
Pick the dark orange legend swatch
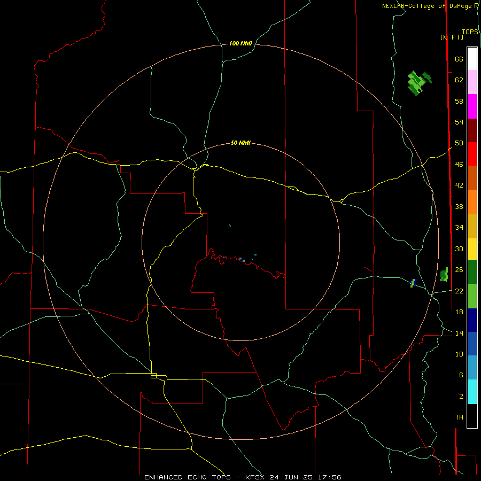click(472, 178)
